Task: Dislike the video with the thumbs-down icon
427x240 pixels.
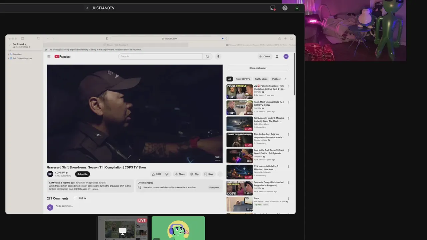Action: click(x=167, y=174)
